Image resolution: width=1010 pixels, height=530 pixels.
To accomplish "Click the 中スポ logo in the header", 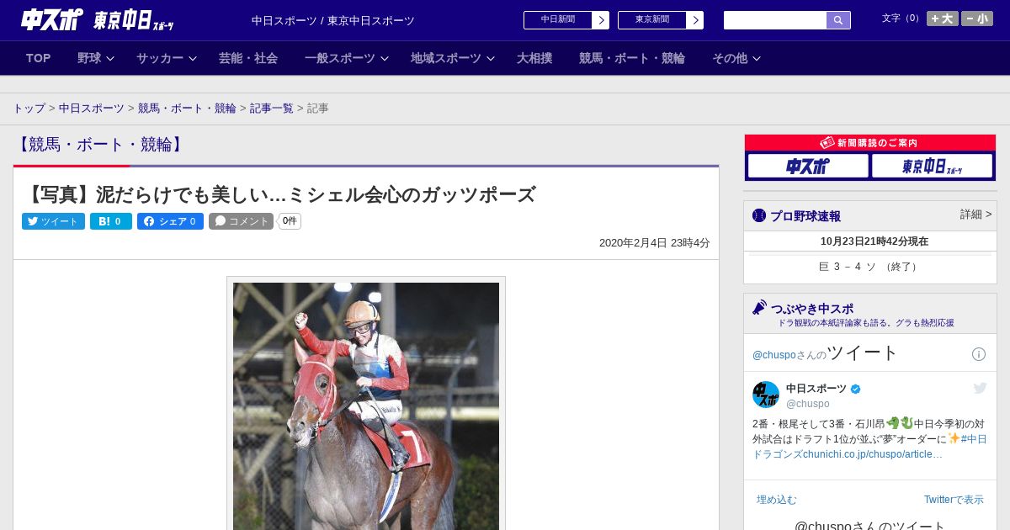I will click(x=51, y=19).
